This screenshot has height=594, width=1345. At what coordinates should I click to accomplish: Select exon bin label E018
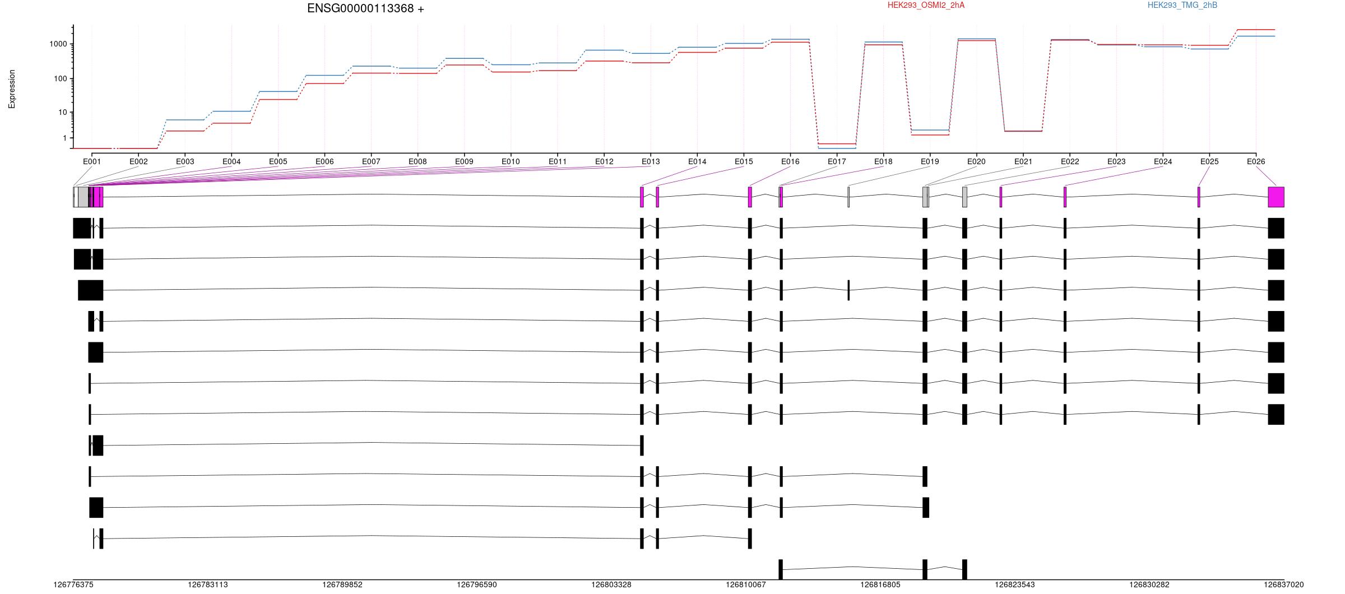[883, 161]
